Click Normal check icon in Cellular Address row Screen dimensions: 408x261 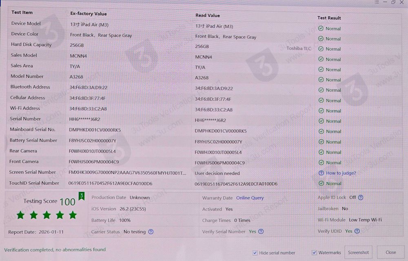pos(321,100)
